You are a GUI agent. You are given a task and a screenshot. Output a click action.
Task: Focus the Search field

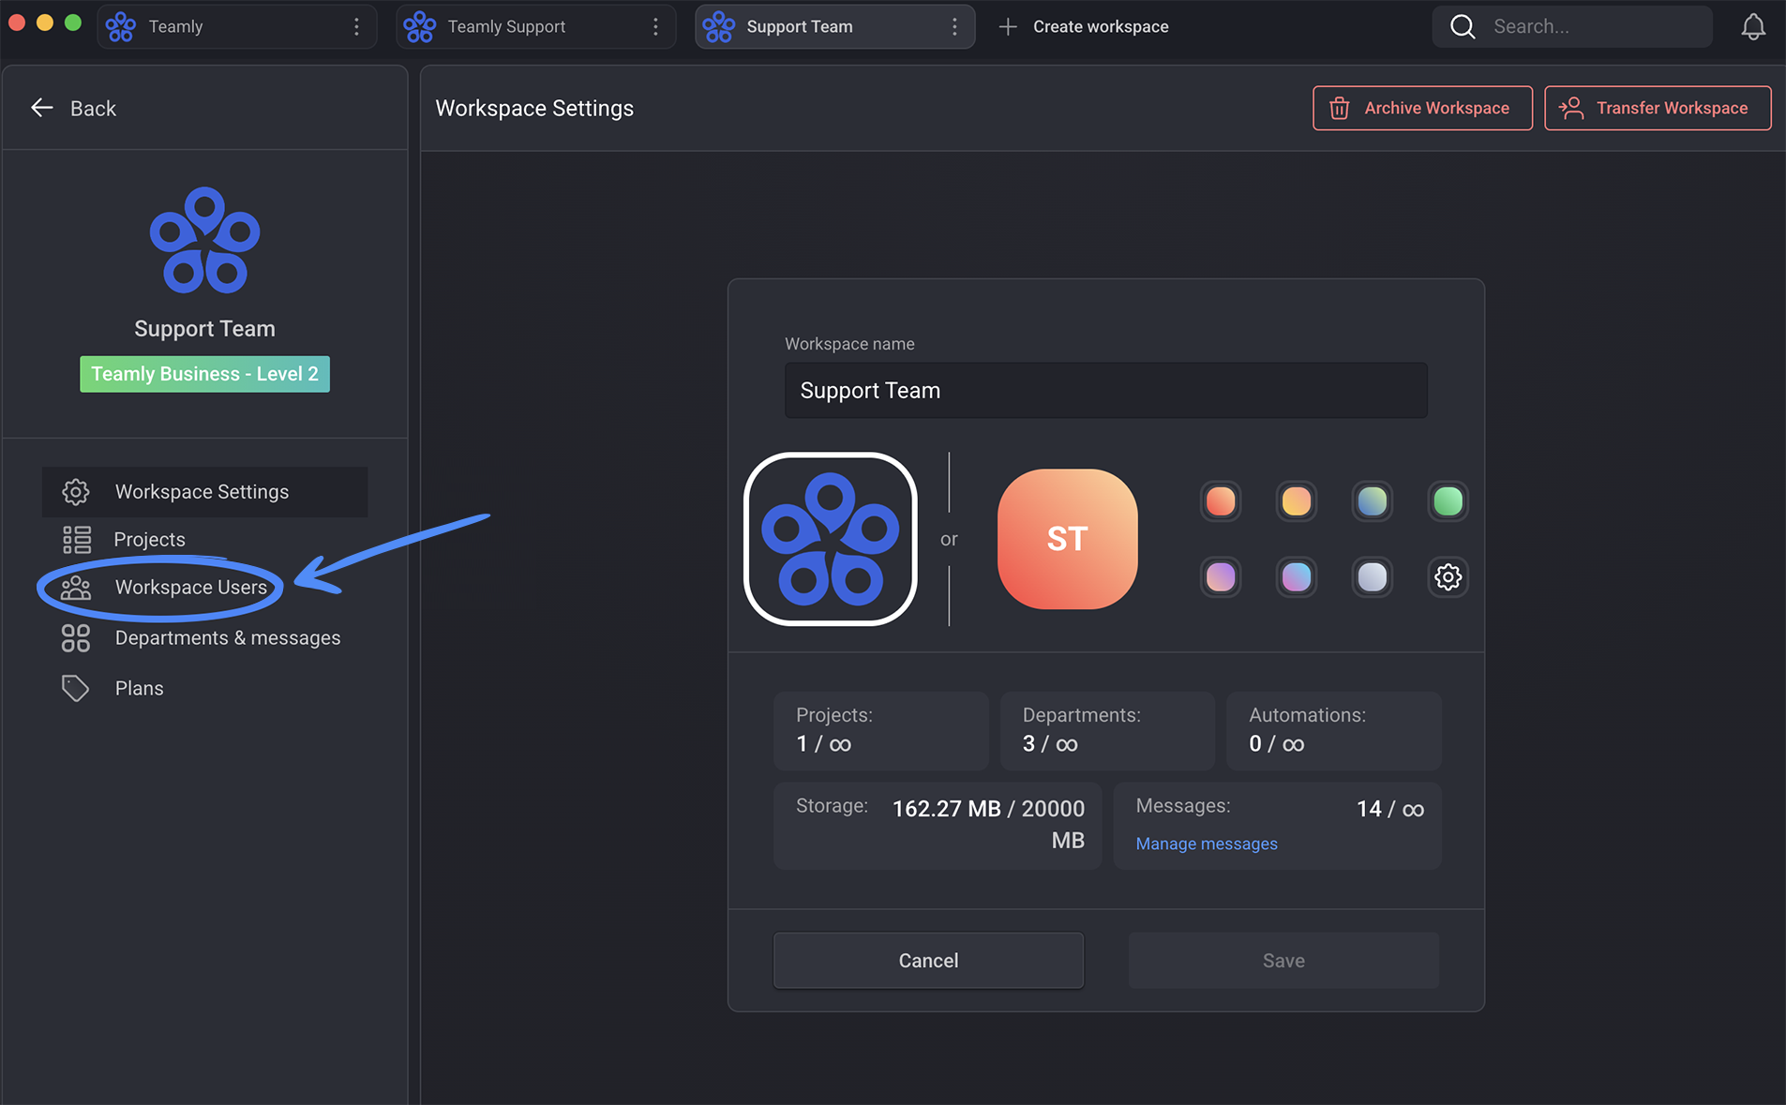coord(1572,26)
